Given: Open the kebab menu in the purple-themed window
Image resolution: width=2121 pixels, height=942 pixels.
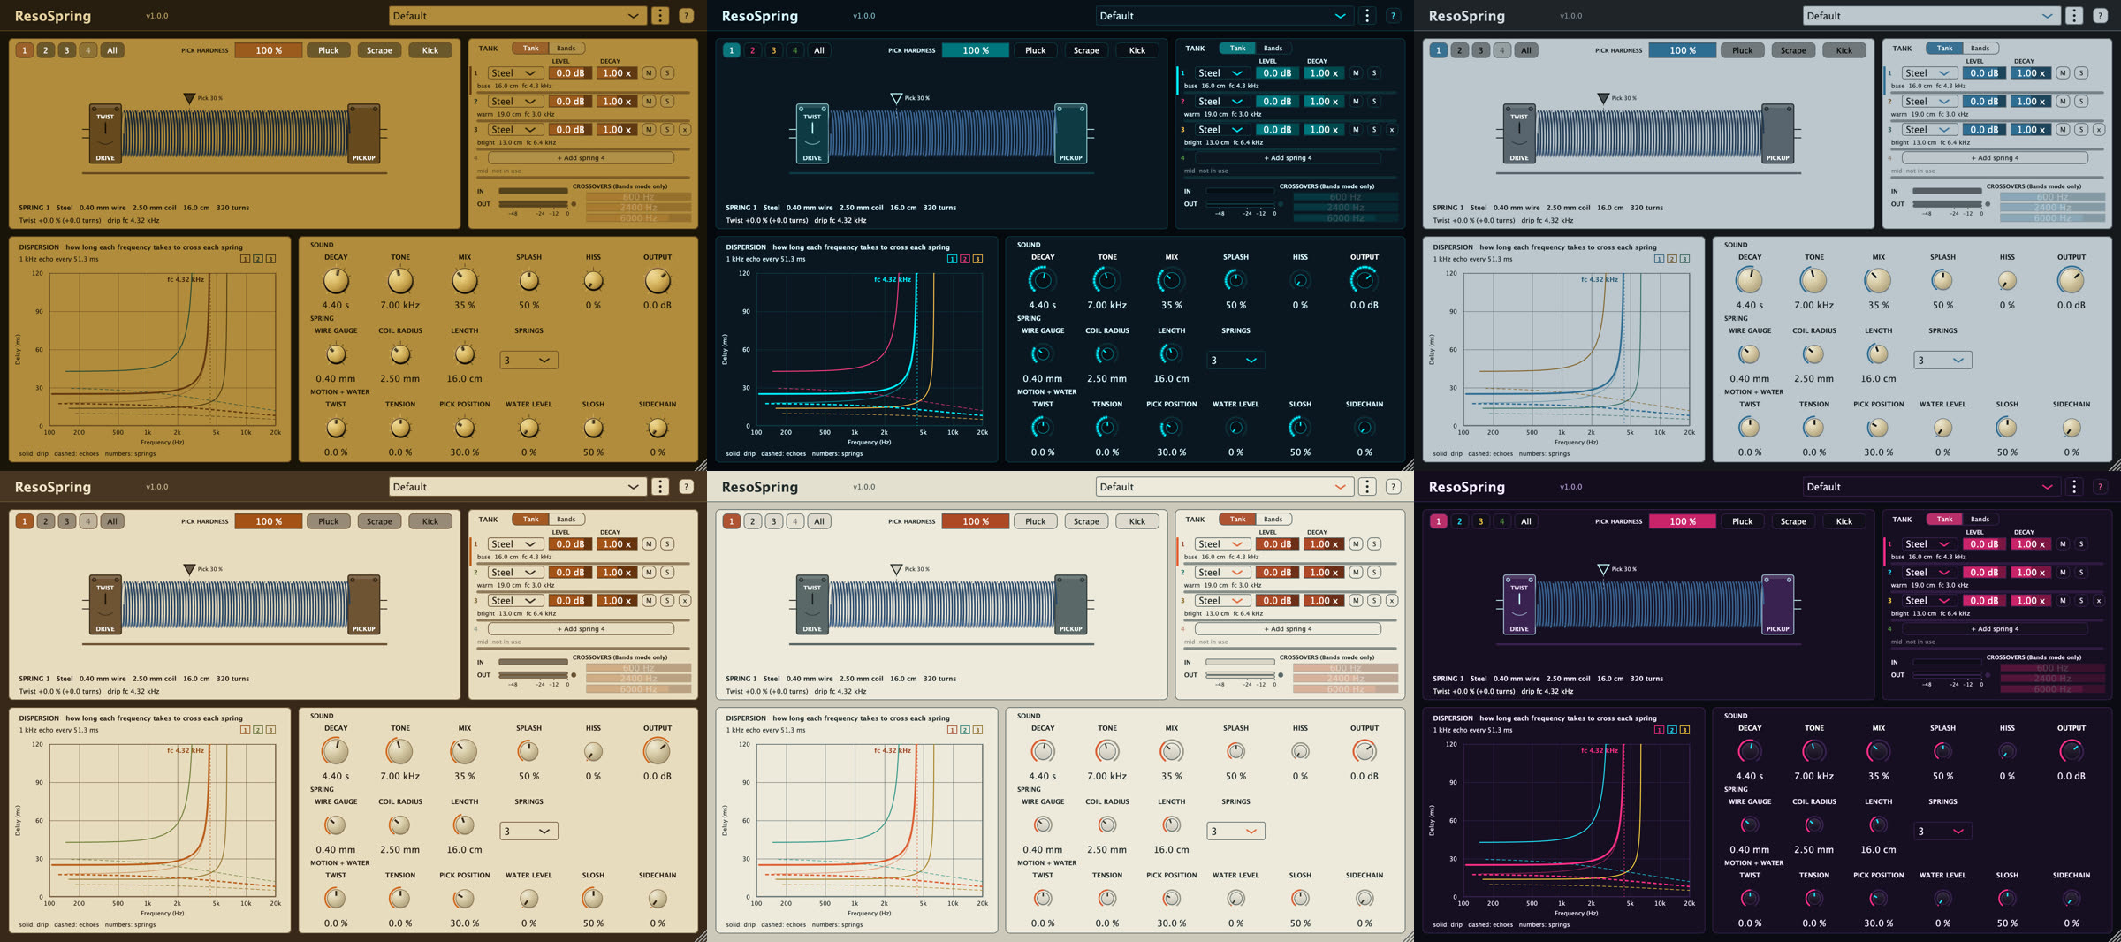Looking at the screenshot, I should coord(2074,487).
